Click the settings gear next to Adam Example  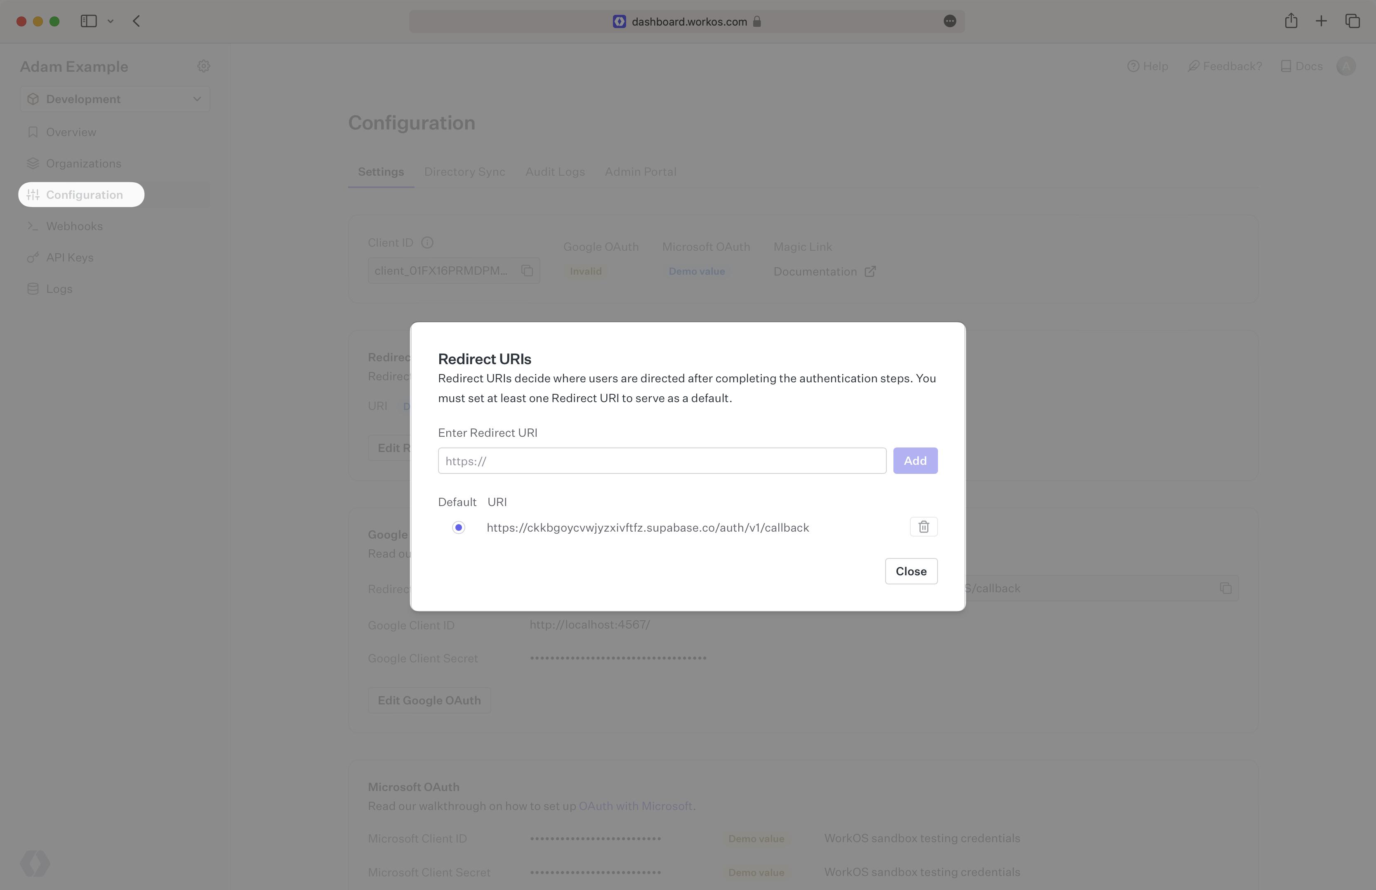tap(203, 66)
